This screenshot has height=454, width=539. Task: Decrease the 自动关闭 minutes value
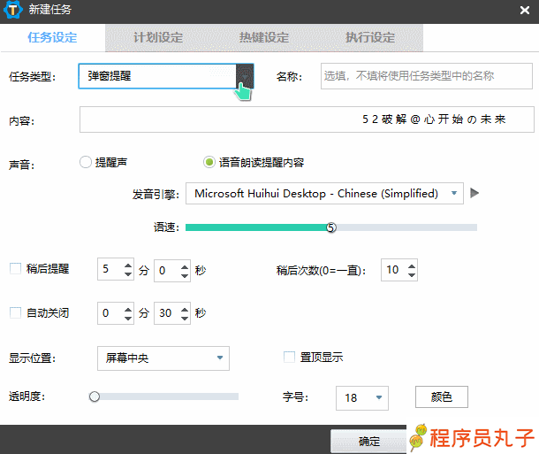click(x=128, y=319)
